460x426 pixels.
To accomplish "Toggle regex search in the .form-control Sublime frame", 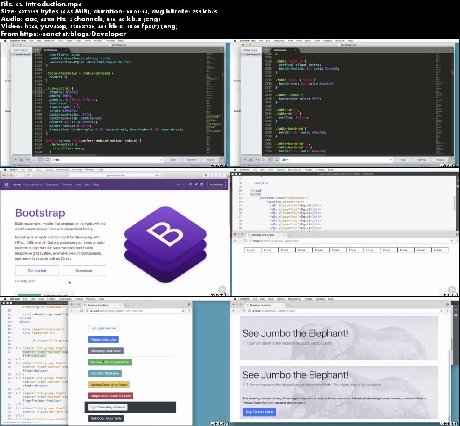I will click(x=15, y=160).
